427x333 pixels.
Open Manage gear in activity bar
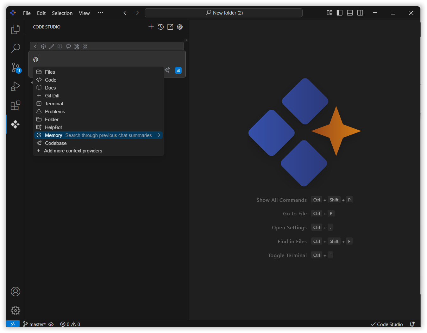(x=16, y=311)
